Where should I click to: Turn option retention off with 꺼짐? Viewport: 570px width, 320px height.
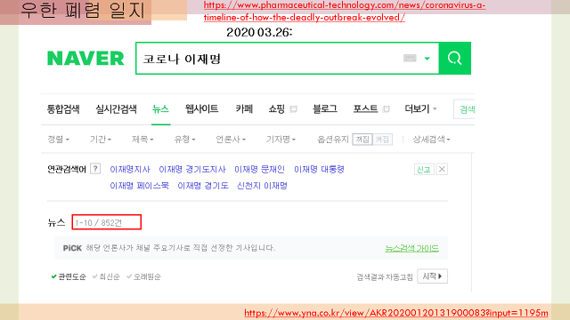click(x=362, y=140)
